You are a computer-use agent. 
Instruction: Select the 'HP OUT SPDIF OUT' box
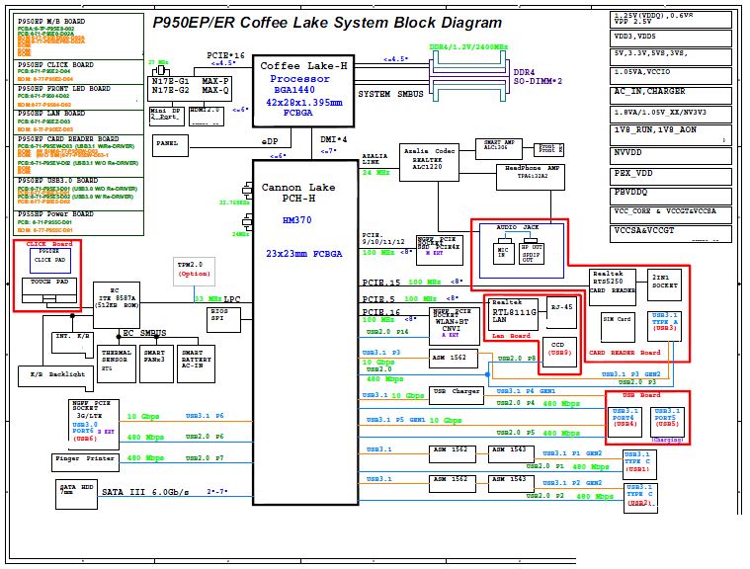point(532,253)
